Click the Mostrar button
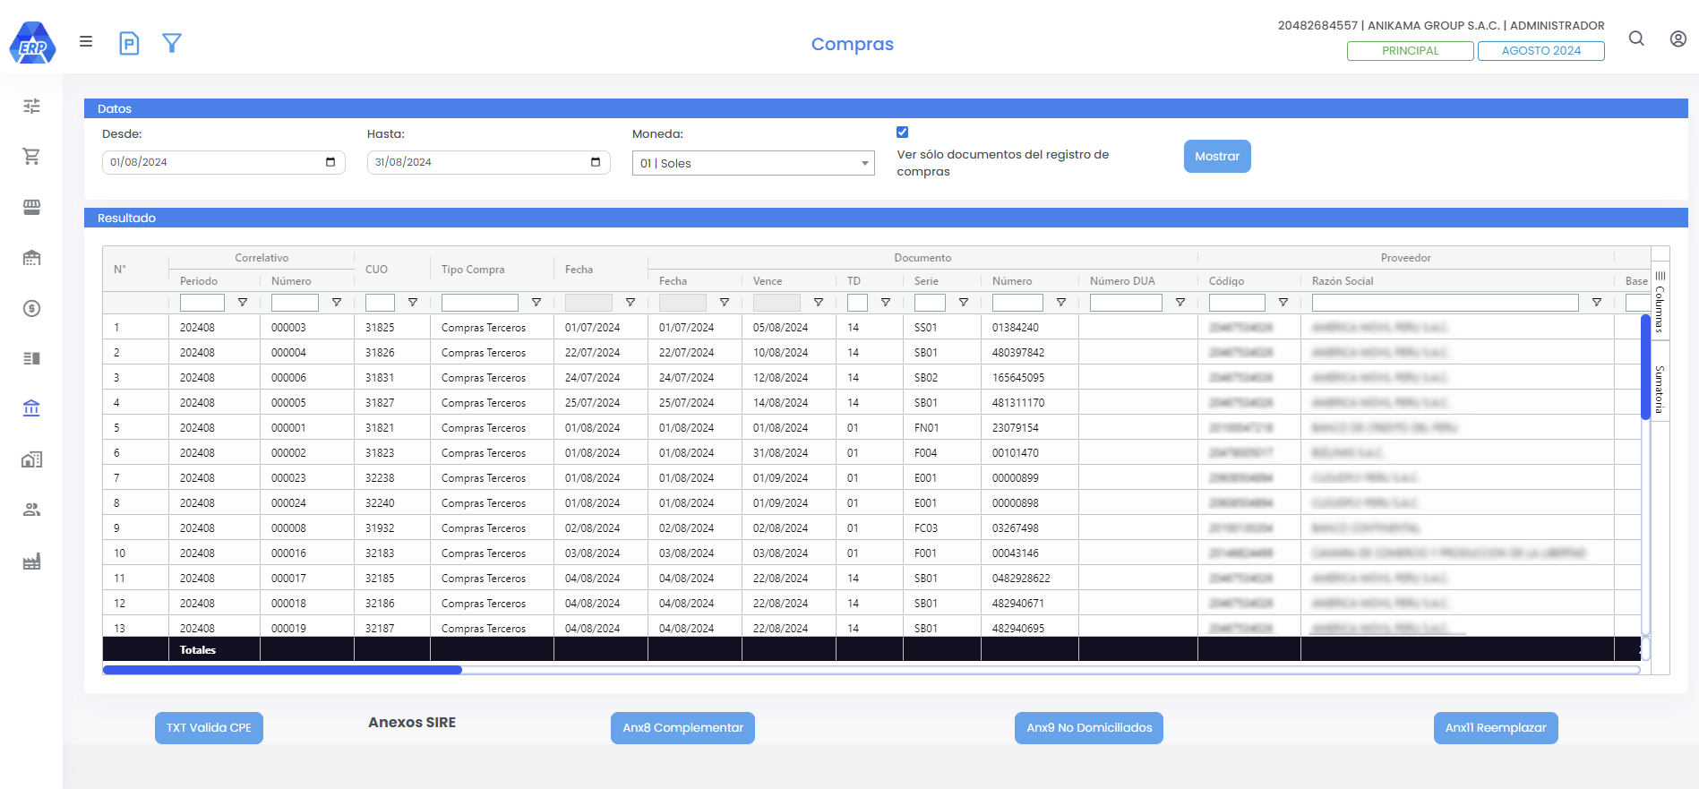Image resolution: width=1699 pixels, height=789 pixels. (x=1217, y=157)
